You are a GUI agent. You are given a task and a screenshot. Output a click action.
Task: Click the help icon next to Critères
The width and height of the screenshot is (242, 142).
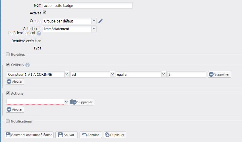[x=28, y=65]
